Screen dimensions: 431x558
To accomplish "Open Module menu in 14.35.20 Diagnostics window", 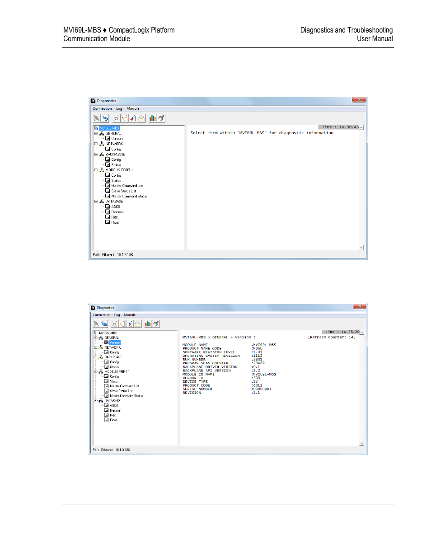I will click(x=130, y=315).
